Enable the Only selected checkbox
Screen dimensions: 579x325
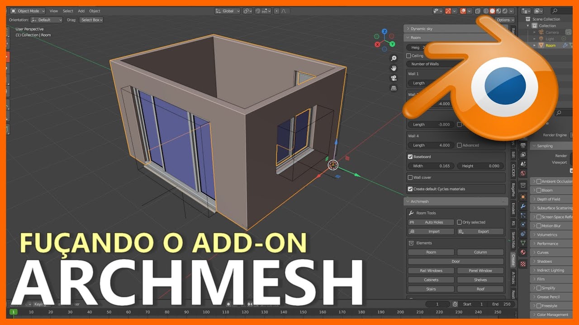pyautogui.click(x=460, y=222)
